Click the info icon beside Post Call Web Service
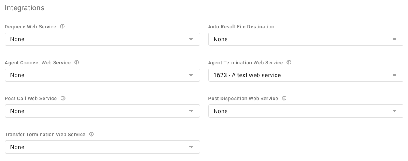The width and height of the screenshot is (408, 161). coord(63,98)
